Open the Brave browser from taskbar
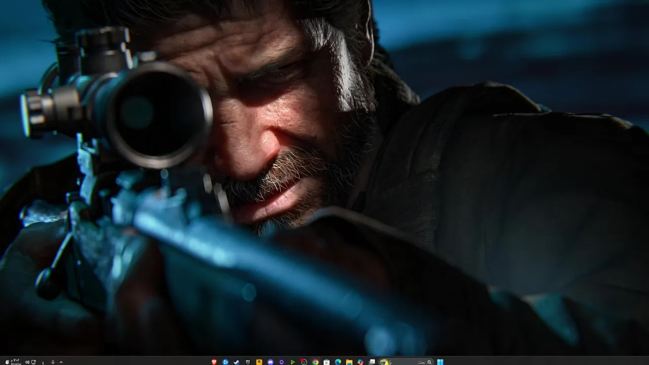The image size is (649, 365). (214, 362)
